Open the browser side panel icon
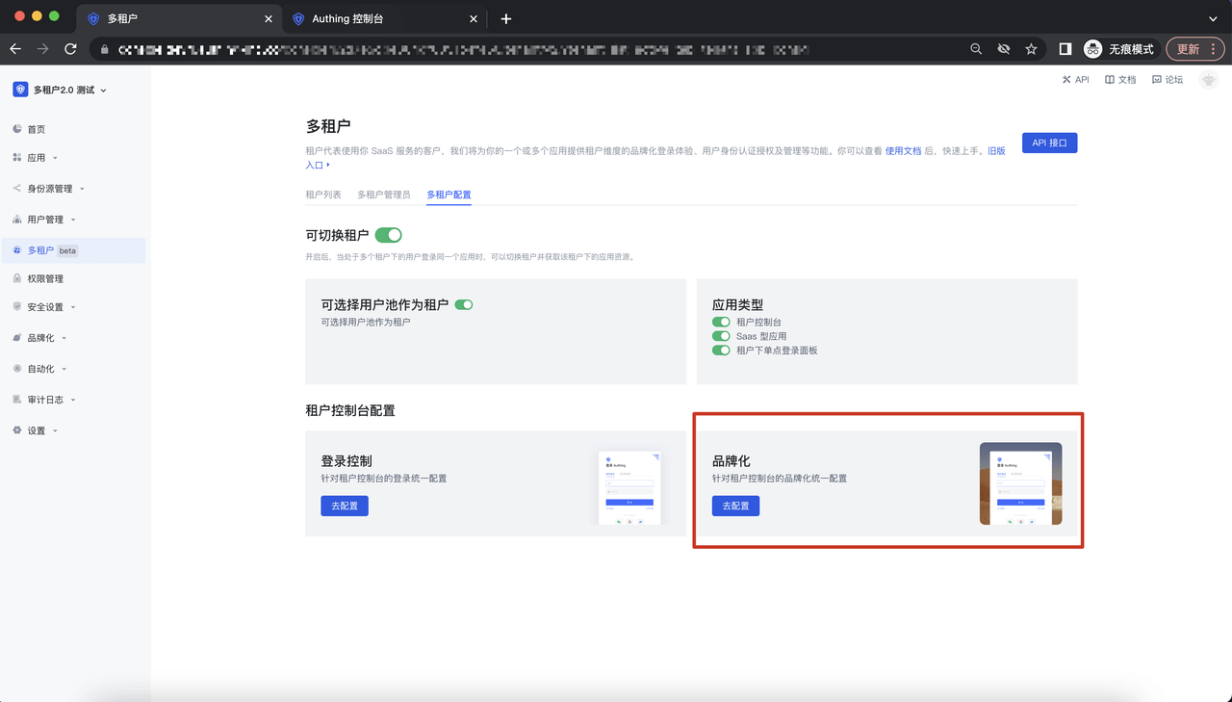 point(1065,49)
